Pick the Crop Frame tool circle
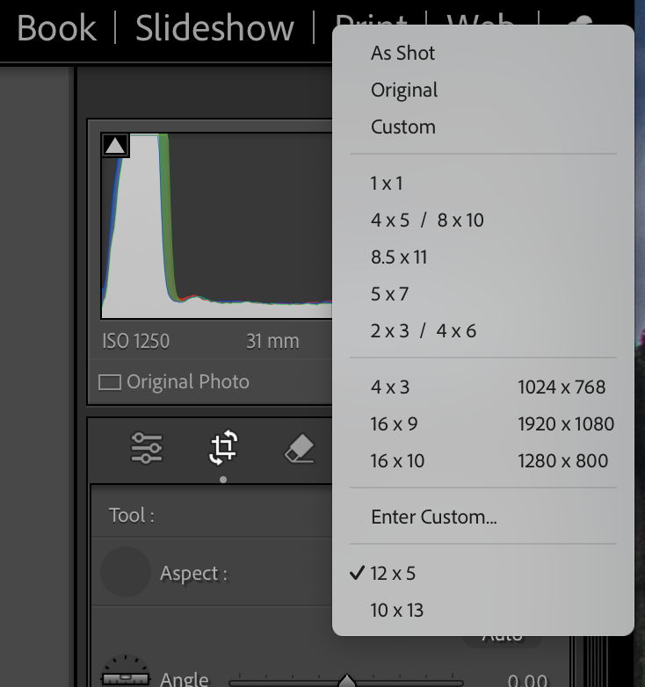Image resolution: width=645 pixels, height=687 pixels. click(125, 573)
